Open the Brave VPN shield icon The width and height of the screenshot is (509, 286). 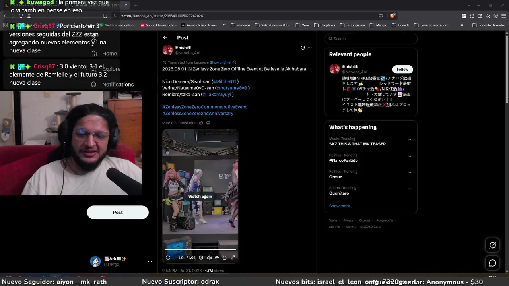[495, 16]
